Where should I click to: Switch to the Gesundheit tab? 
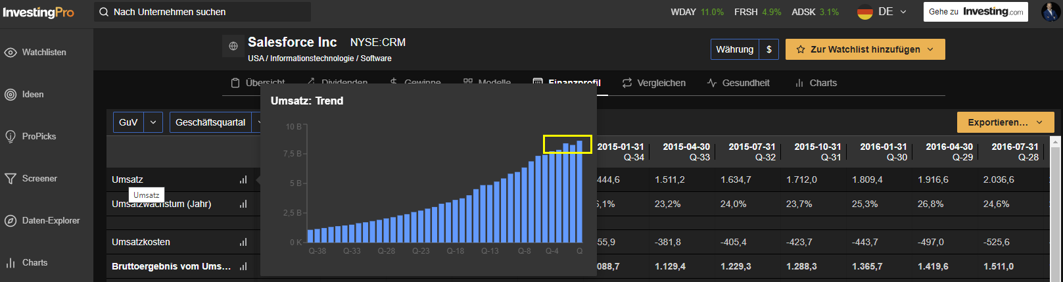tap(738, 83)
